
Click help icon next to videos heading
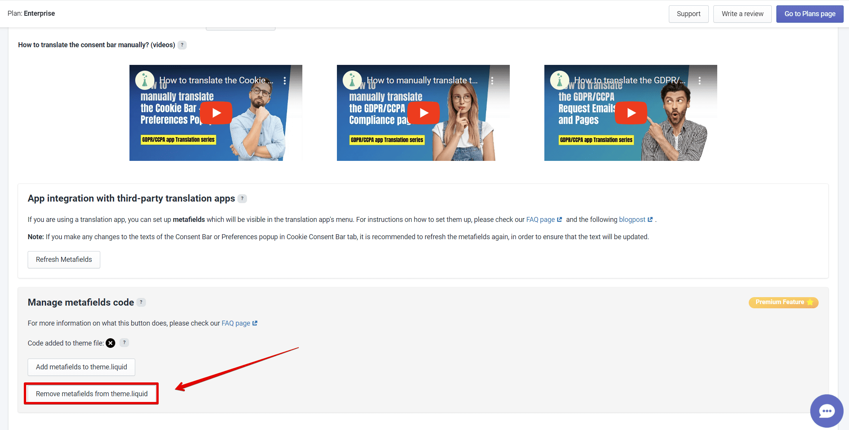[182, 45]
